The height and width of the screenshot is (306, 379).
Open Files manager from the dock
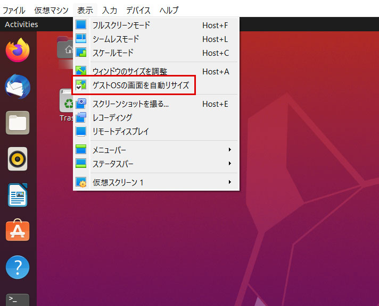pyautogui.click(x=18, y=123)
